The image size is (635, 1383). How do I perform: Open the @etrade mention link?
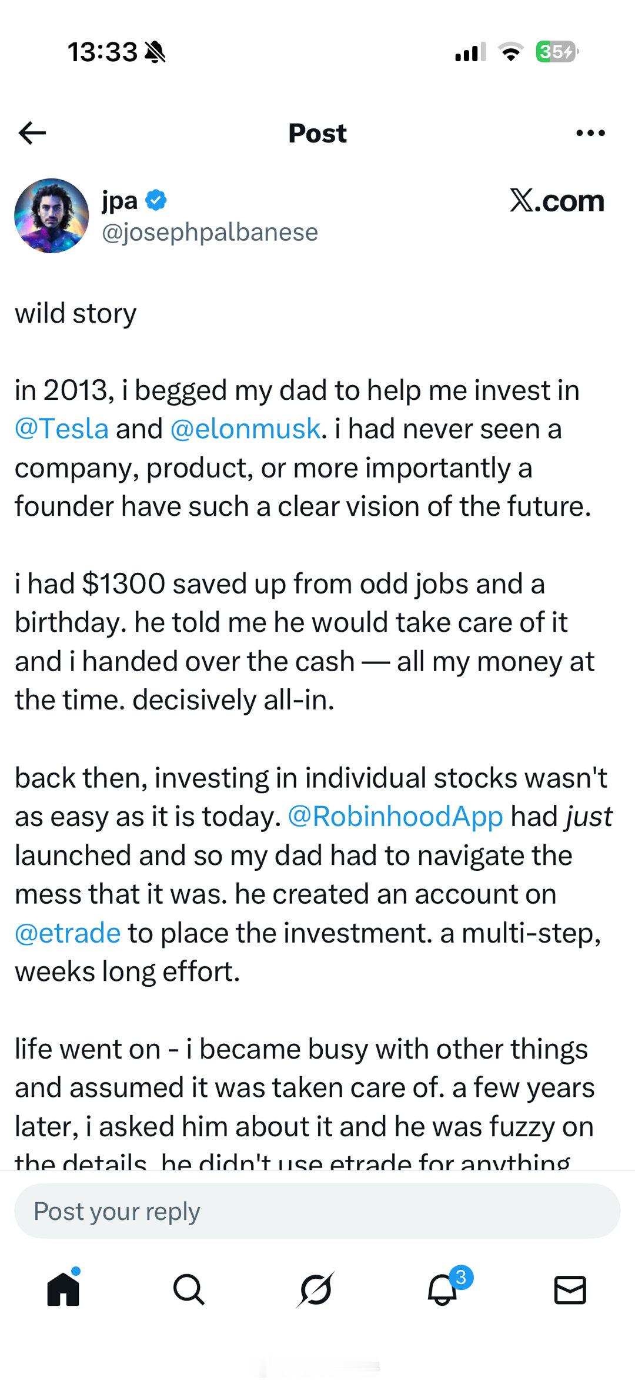point(68,933)
